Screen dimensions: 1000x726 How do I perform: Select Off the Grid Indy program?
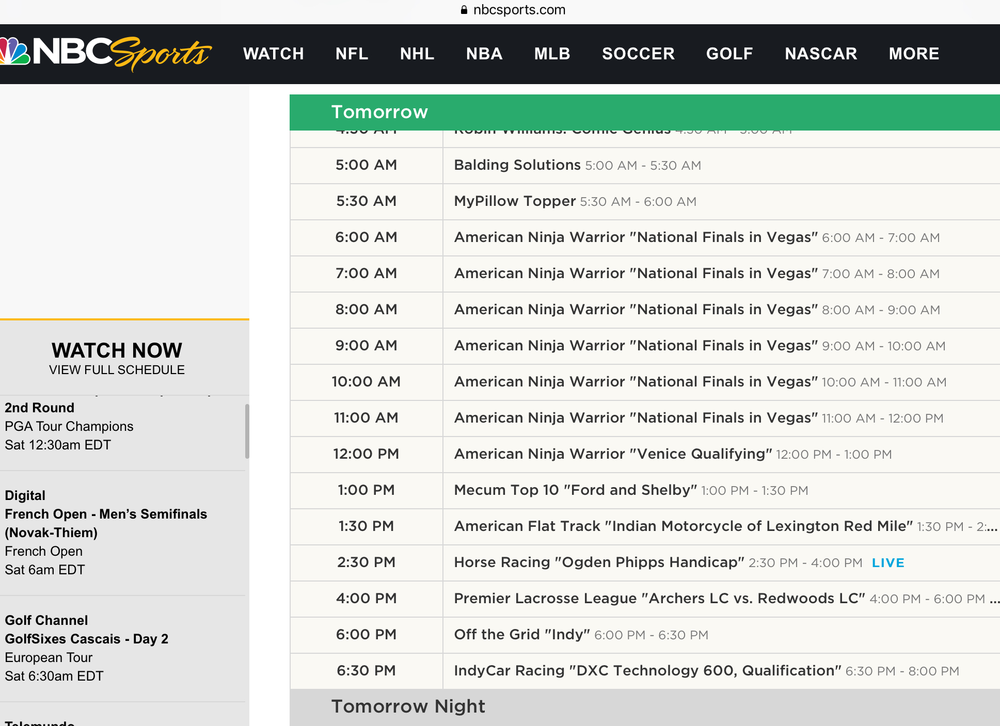pyautogui.click(x=721, y=635)
